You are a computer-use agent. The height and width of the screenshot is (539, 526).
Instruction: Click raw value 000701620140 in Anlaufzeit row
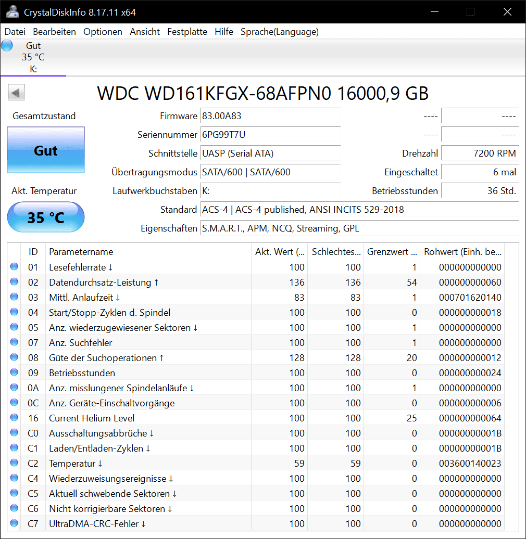coord(470,298)
